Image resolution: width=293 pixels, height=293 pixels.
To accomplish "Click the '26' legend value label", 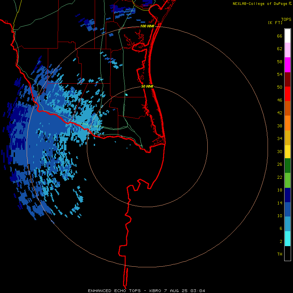I will [x=280, y=164].
